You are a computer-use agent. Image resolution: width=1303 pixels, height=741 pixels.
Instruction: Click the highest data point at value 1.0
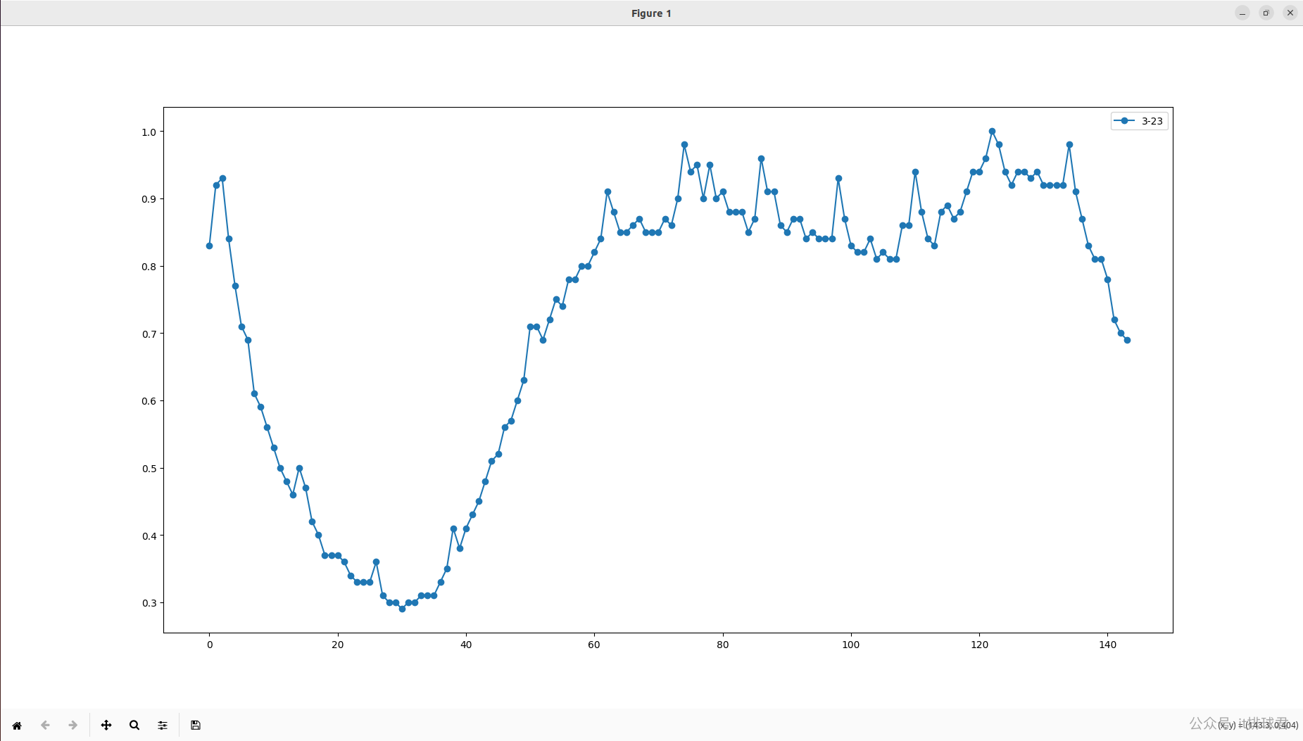[992, 132]
